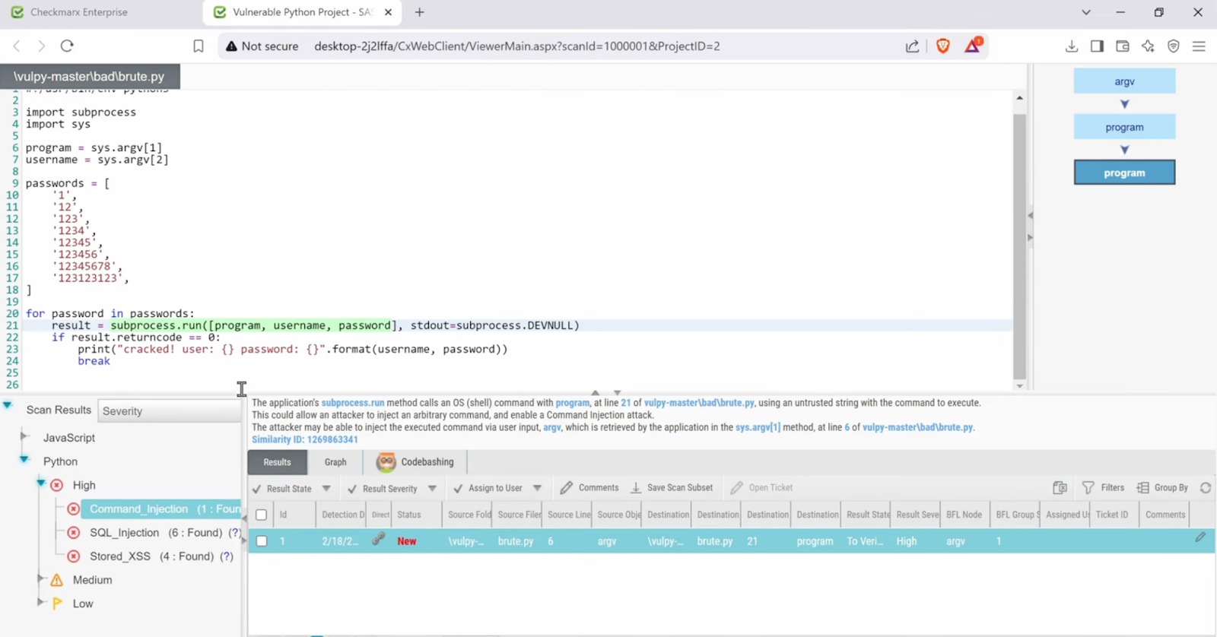Click the subprocess.run link in description
This screenshot has width=1217, height=637.
pyautogui.click(x=352, y=403)
